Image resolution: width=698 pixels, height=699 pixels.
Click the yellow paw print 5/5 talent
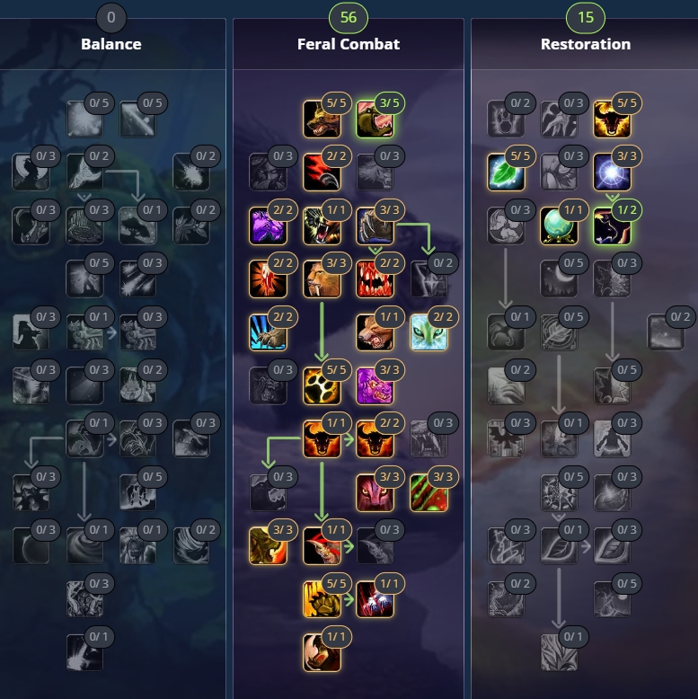pos(322,385)
